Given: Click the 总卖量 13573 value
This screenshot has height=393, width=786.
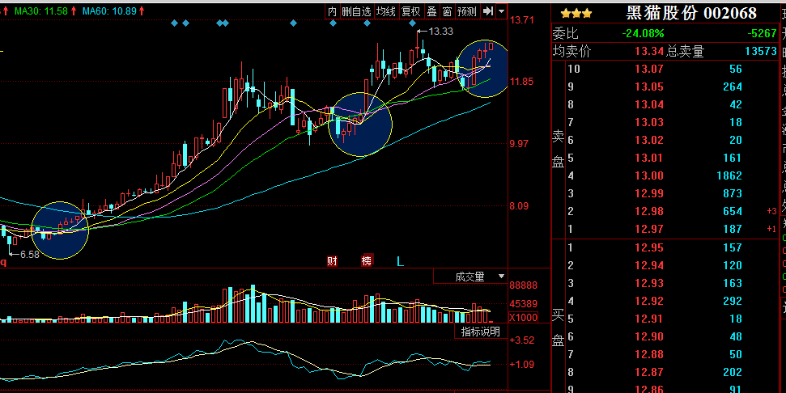Looking at the screenshot, I should coord(761,51).
